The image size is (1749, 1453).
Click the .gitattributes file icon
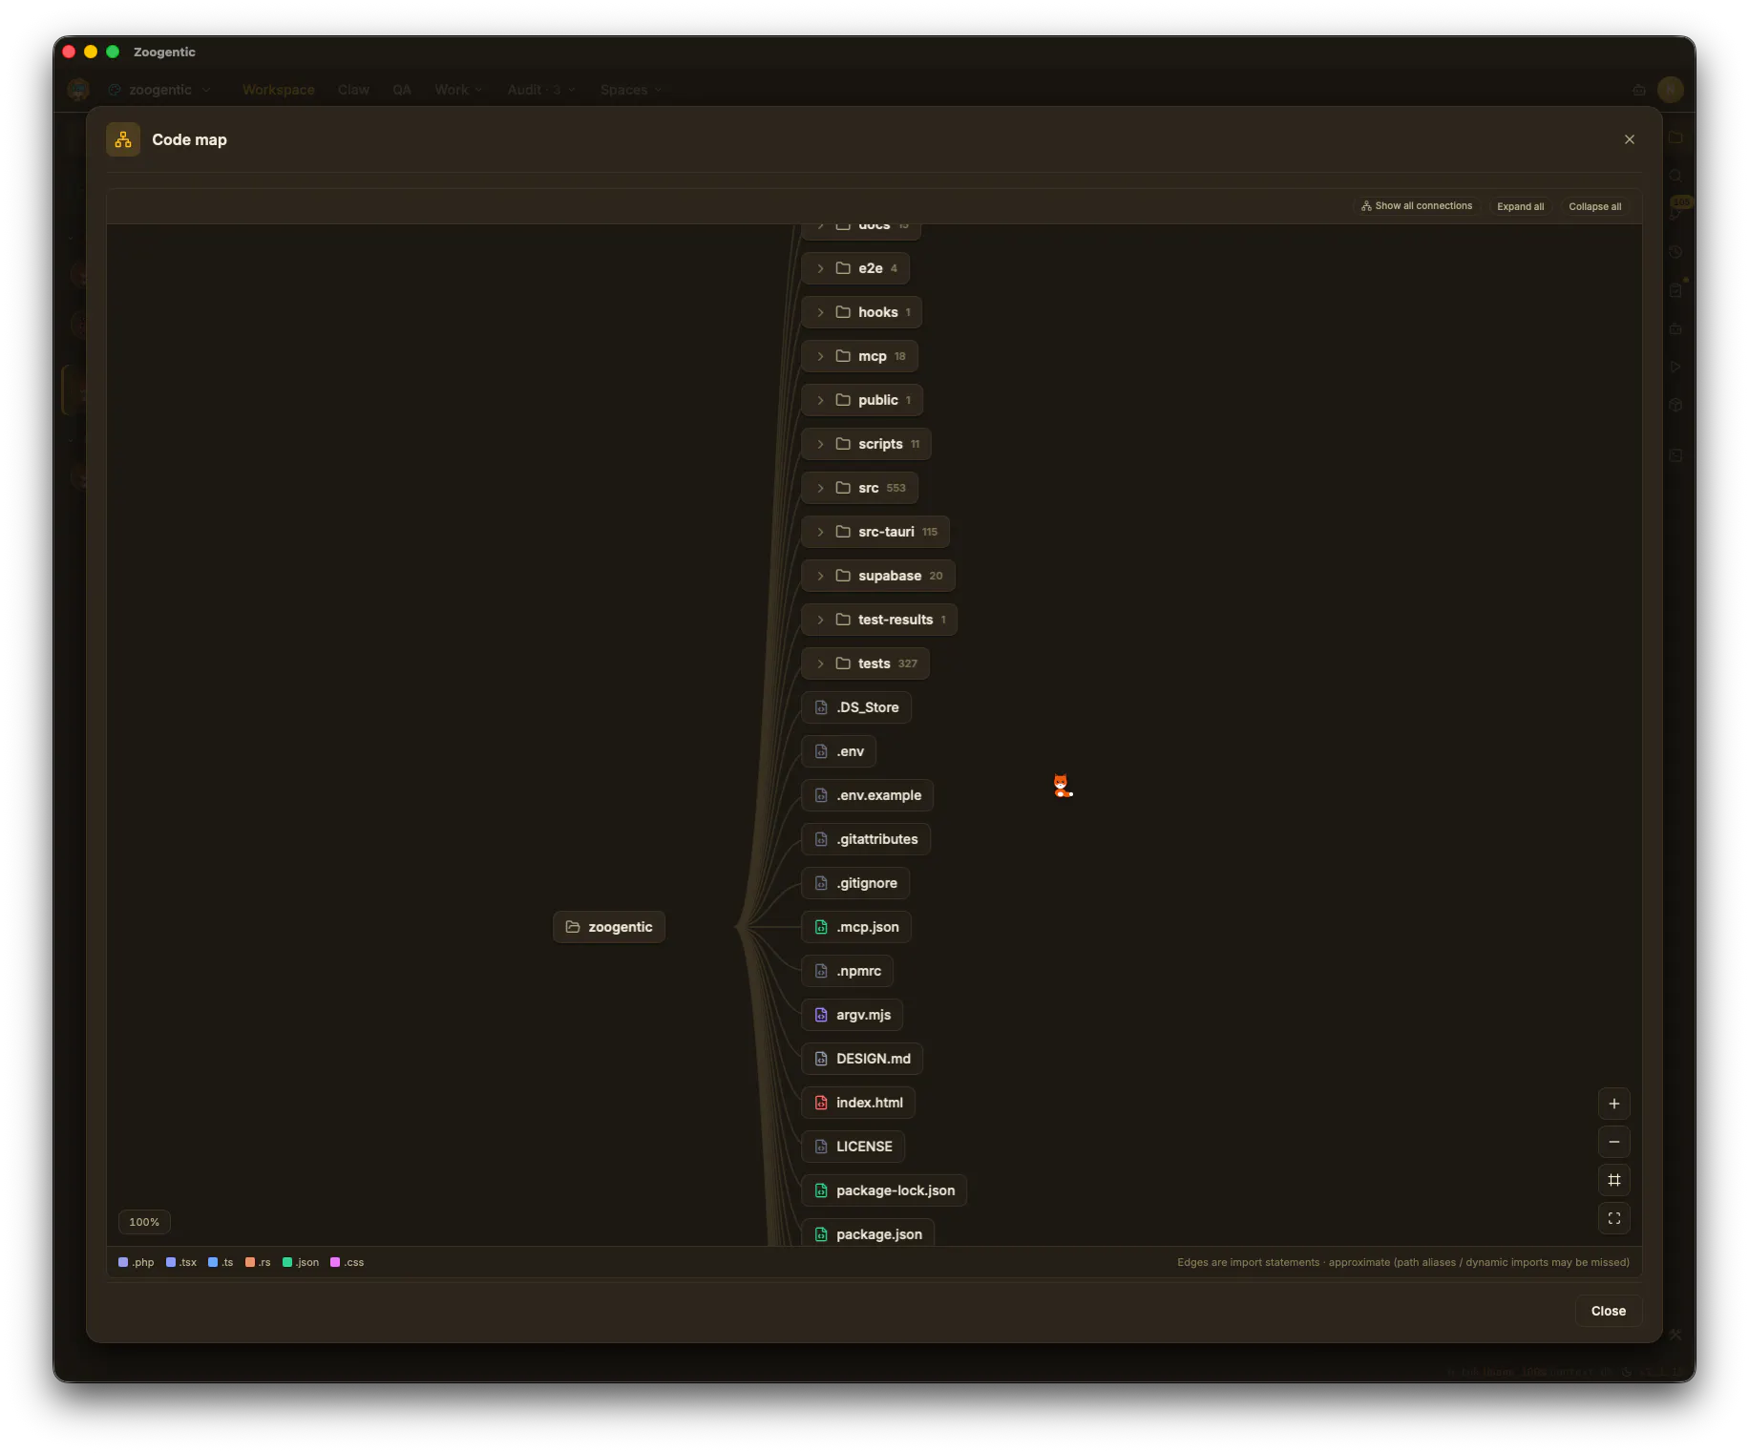(x=821, y=839)
